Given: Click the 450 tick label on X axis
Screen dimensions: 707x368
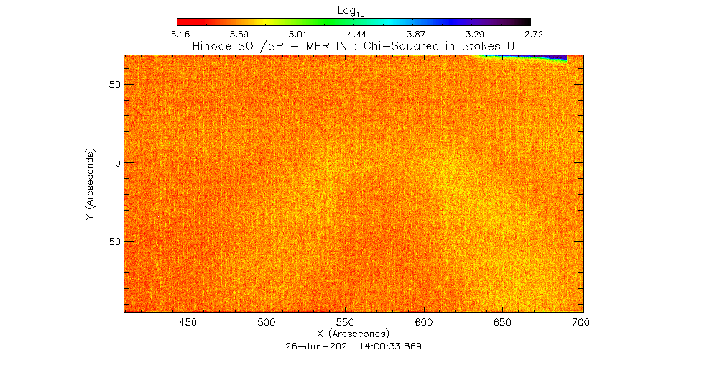Looking at the screenshot, I should 188,323.
